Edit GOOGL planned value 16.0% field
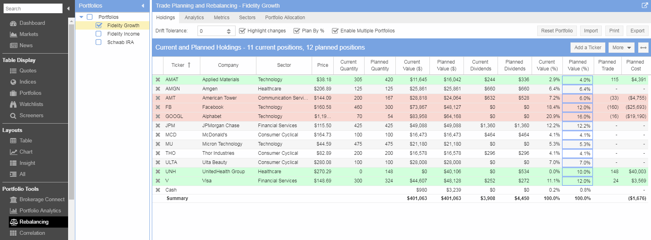This screenshot has width=651, height=240. click(577, 117)
